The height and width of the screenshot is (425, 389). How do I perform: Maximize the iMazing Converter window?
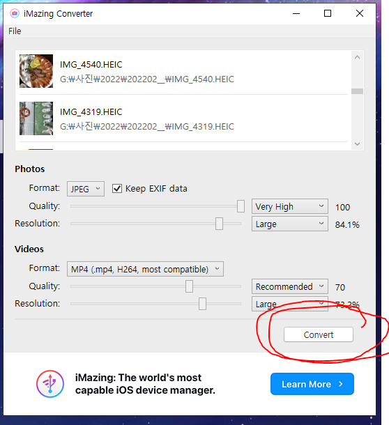[328, 13]
